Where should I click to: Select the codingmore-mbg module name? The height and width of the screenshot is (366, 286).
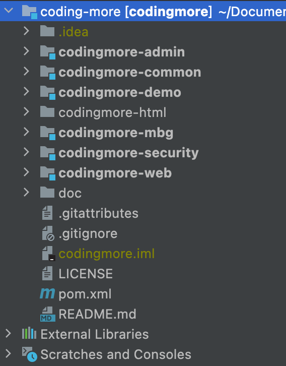coord(116,133)
